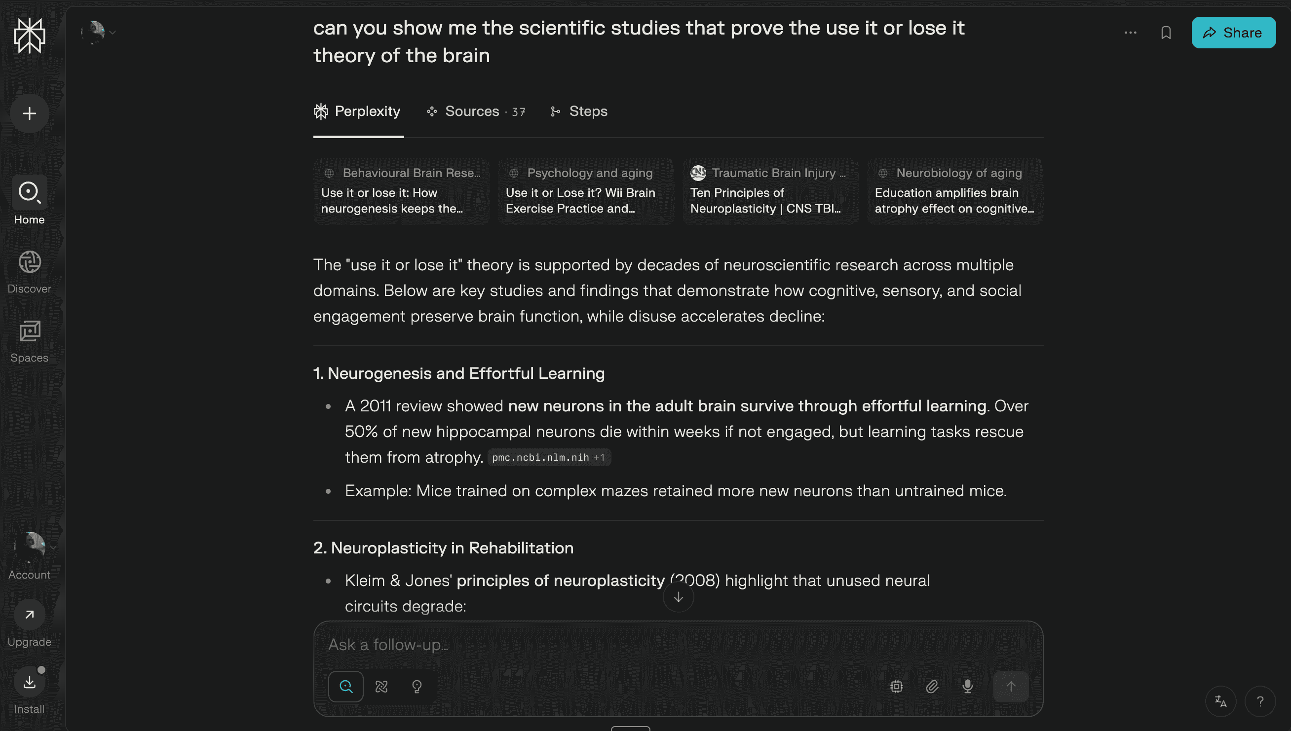The image size is (1291, 731).
Task: Open the three-dot thread options menu
Action: pos(1130,33)
